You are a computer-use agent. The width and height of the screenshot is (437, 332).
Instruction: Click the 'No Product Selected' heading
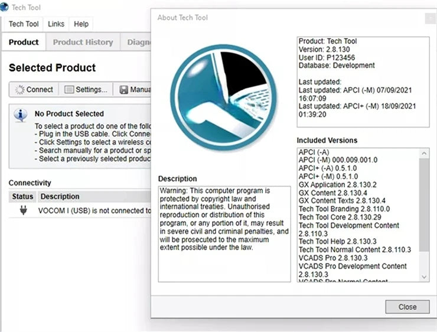(69, 114)
